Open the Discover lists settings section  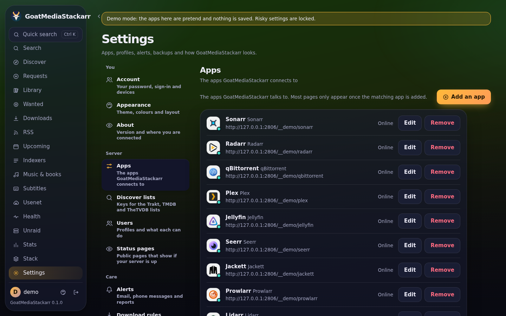145,203
